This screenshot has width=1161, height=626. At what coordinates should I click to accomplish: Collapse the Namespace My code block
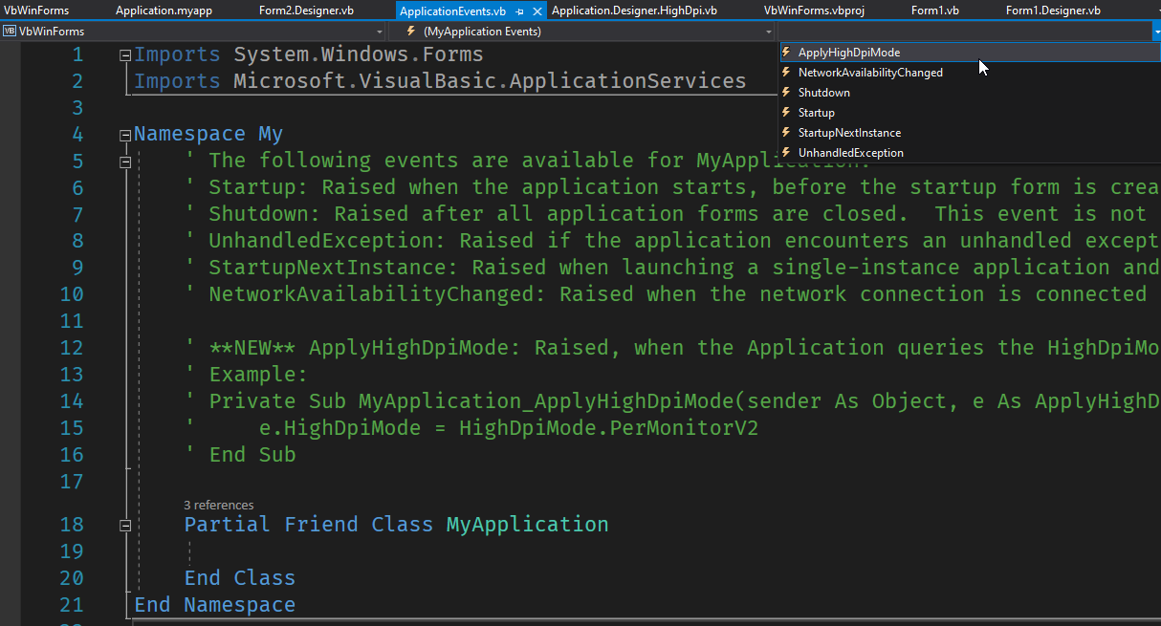(125, 134)
